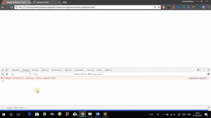The width and height of the screenshot is (211, 118).
Task: Select the AdBlock tab
Action: pos(108,70)
